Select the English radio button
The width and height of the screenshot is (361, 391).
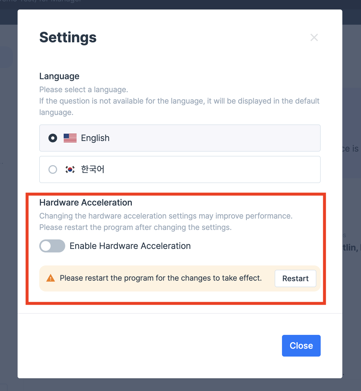point(53,138)
